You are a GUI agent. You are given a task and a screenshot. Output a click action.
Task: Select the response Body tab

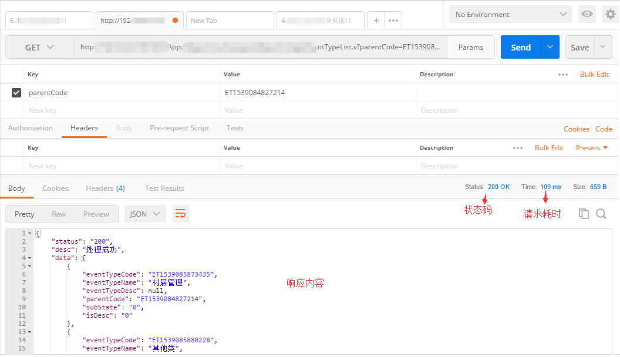point(16,188)
